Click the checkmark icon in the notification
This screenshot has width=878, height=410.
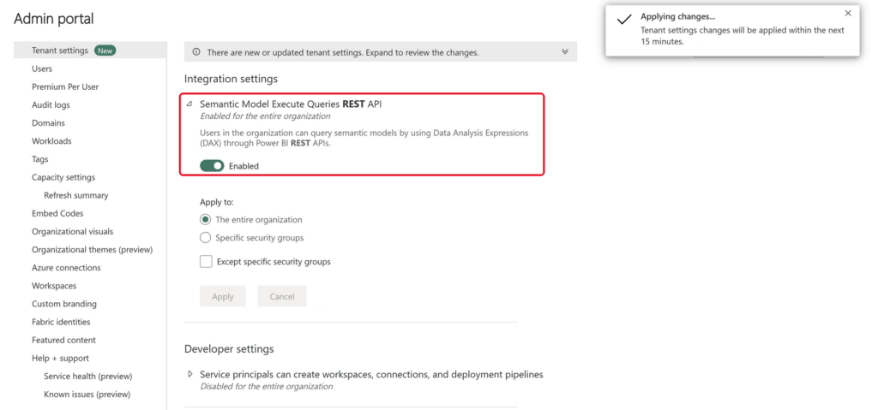[x=624, y=21]
